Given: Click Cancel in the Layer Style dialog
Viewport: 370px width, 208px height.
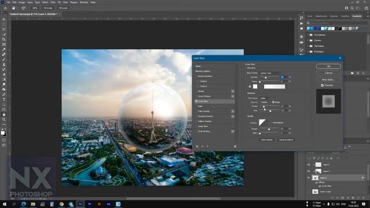Looking at the screenshot, I should [x=328, y=73].
